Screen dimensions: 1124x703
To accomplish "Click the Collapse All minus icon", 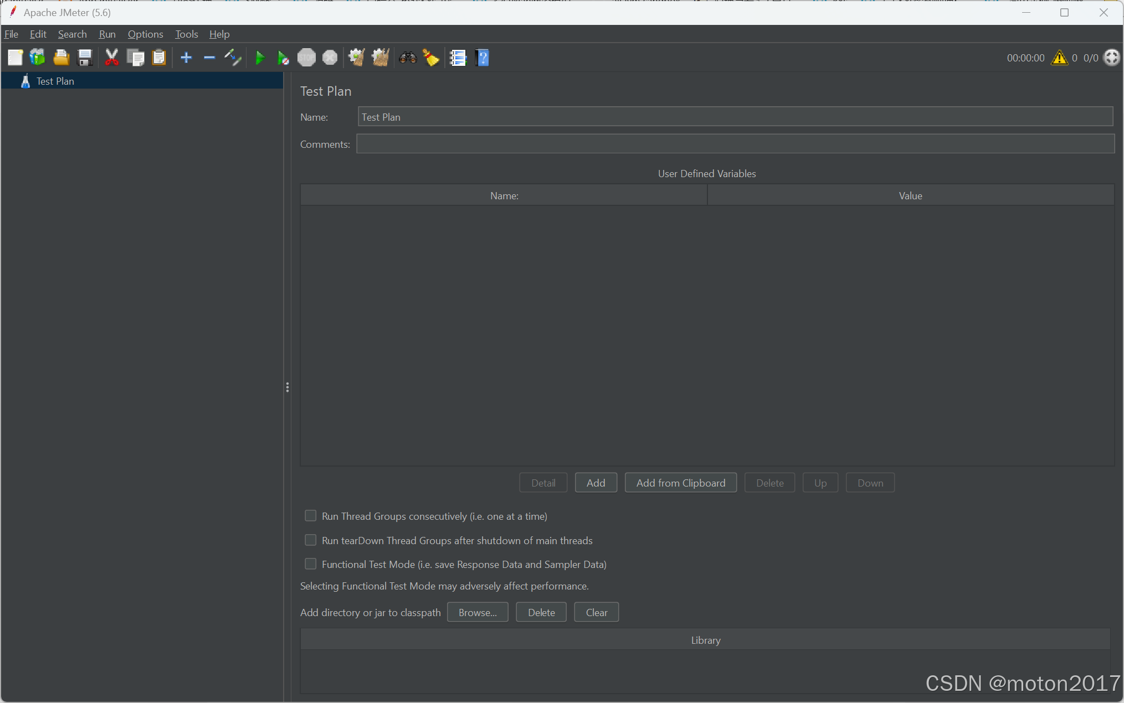I will [x=209, y=58].
